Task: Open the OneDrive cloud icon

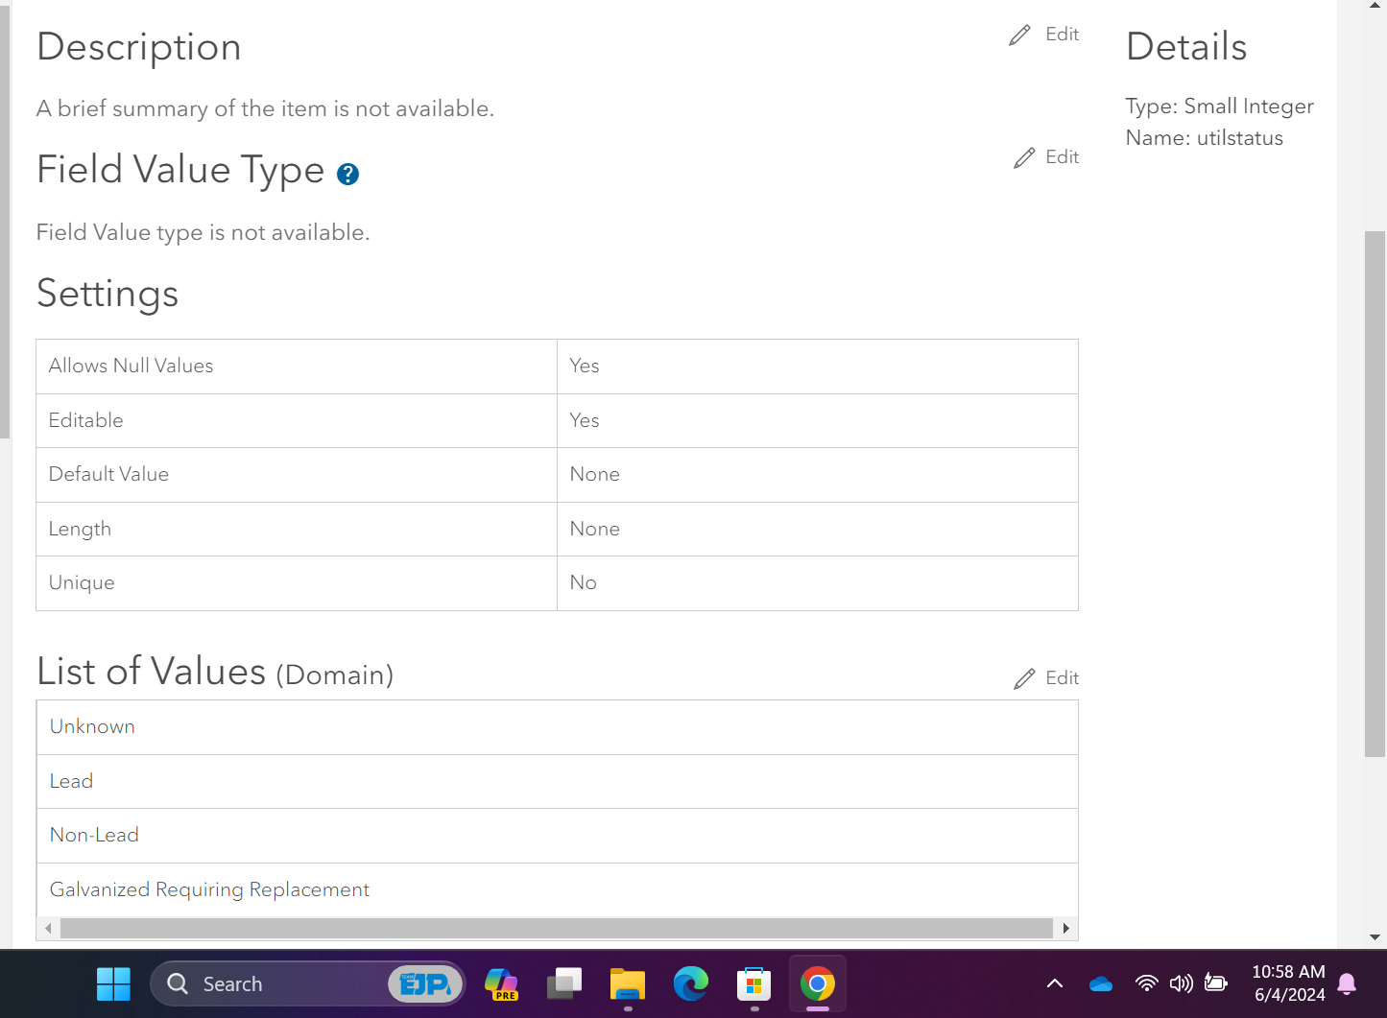Action: tap(1100, 983)
